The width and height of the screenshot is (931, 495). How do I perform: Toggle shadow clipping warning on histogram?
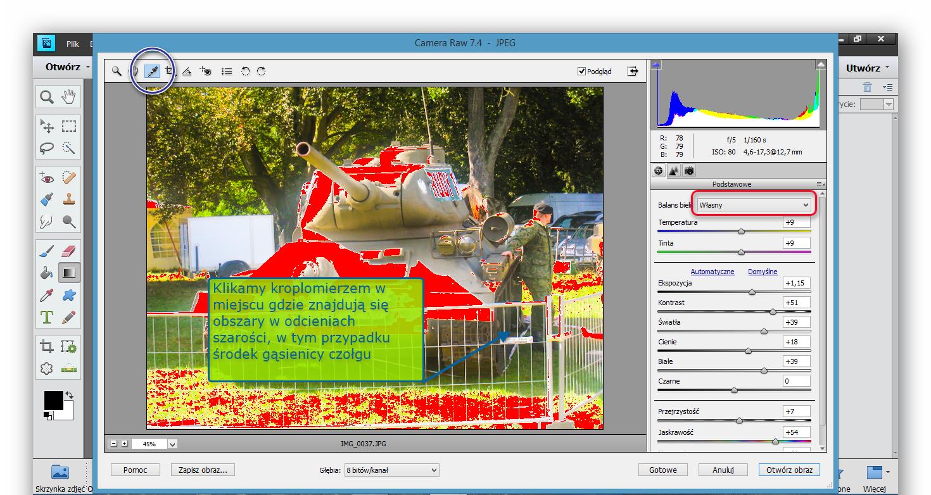point(656,64)
